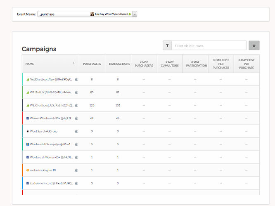Screen dimensions: 275x206
Task: Sort by 3-DAY COST PER PURCHASER column
Action: (x=221, y=64)
